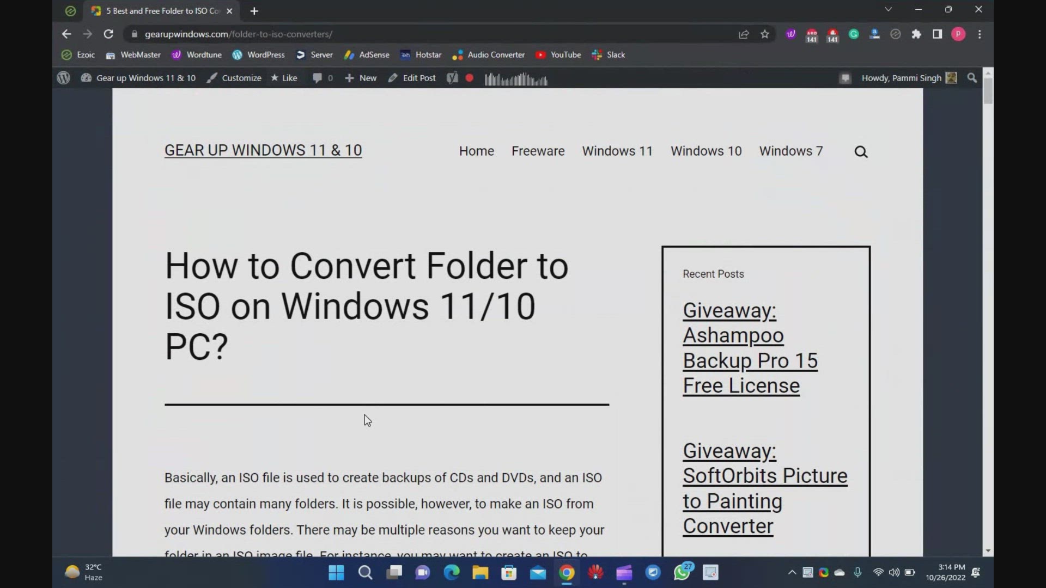The width and height of the screenshot is (1046, 588).
Task: Open the notifications icon beside Howdy
Action: (845, 78)
